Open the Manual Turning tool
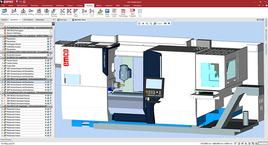 point(54,13)
